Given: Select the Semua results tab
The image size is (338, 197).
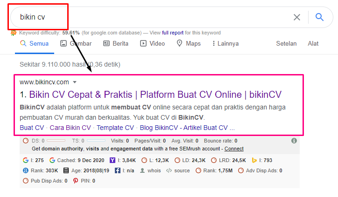Looking at the screenshot, I should (x=35, y=44).
